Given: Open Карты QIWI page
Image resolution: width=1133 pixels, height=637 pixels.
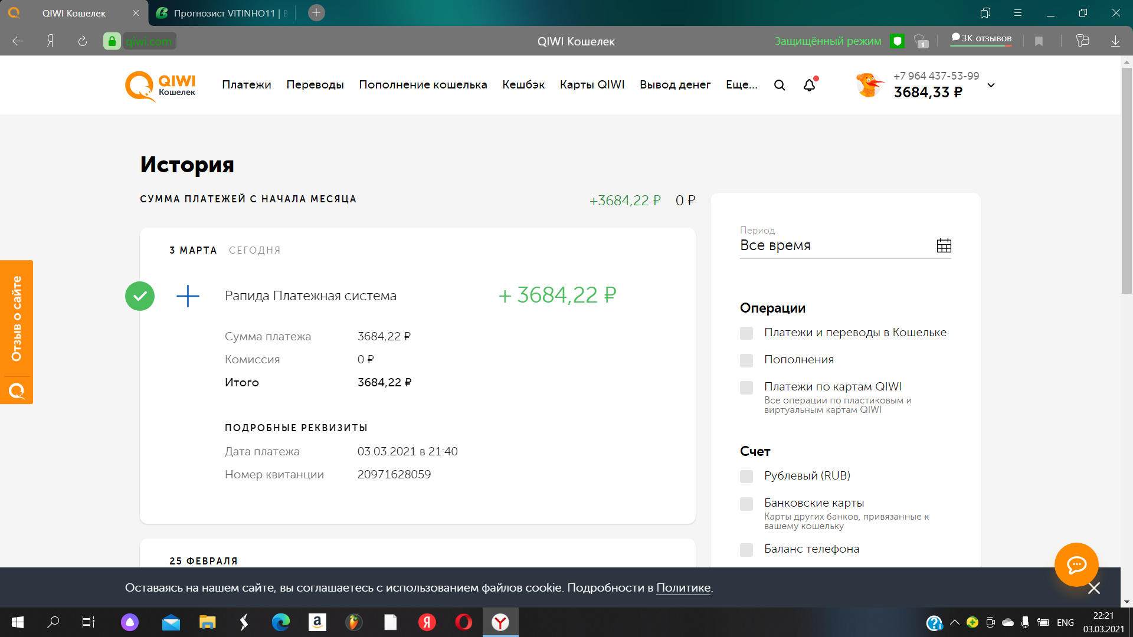Looking at the screenshot, I should click(592, 85).
